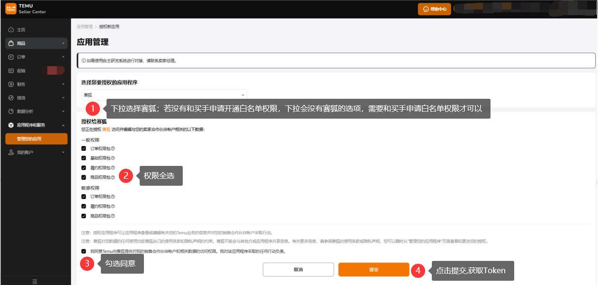The height and width of the screenshot is (285, 598).
Task: Expand the 数据分析 menu chevron
Action: tap(63, 112)
